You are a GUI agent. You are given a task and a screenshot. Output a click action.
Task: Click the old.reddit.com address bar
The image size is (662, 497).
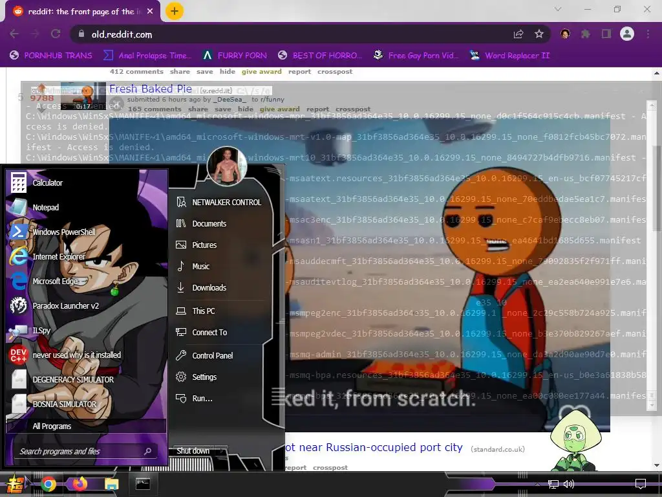(292, 34)
